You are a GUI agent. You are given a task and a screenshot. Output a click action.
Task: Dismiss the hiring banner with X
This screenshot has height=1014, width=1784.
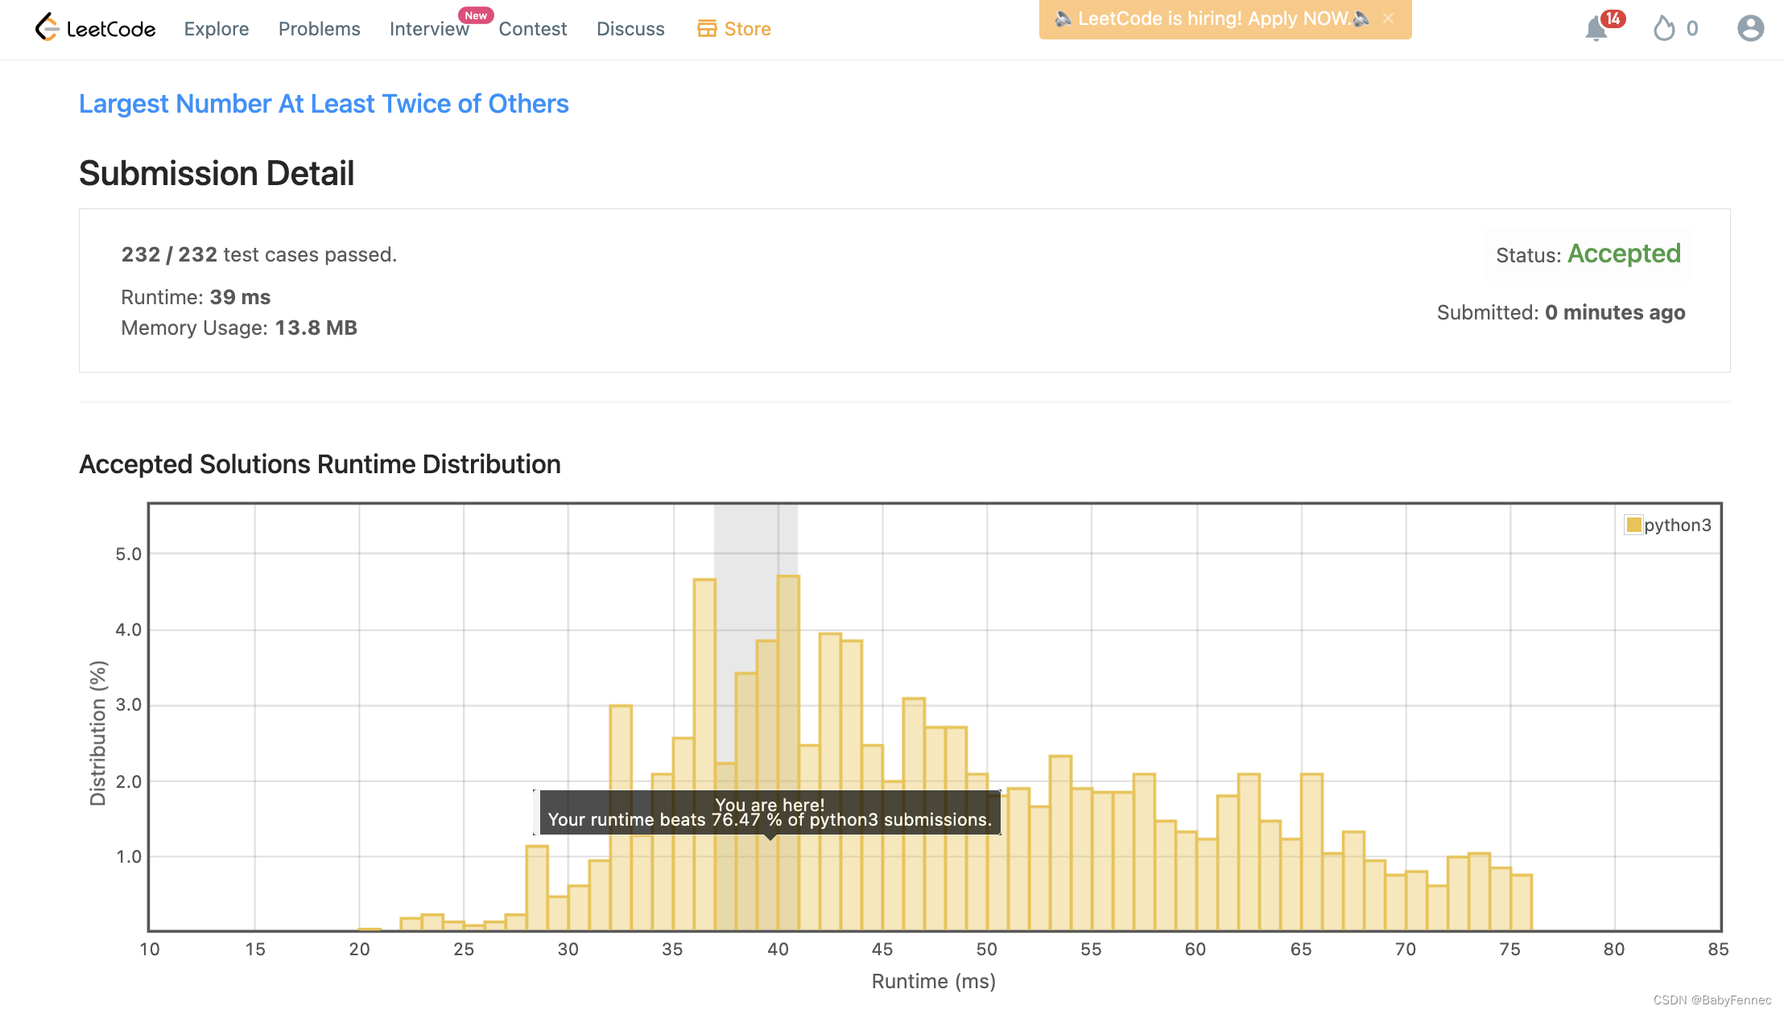pyautogui.click(x=1388, y=19)
